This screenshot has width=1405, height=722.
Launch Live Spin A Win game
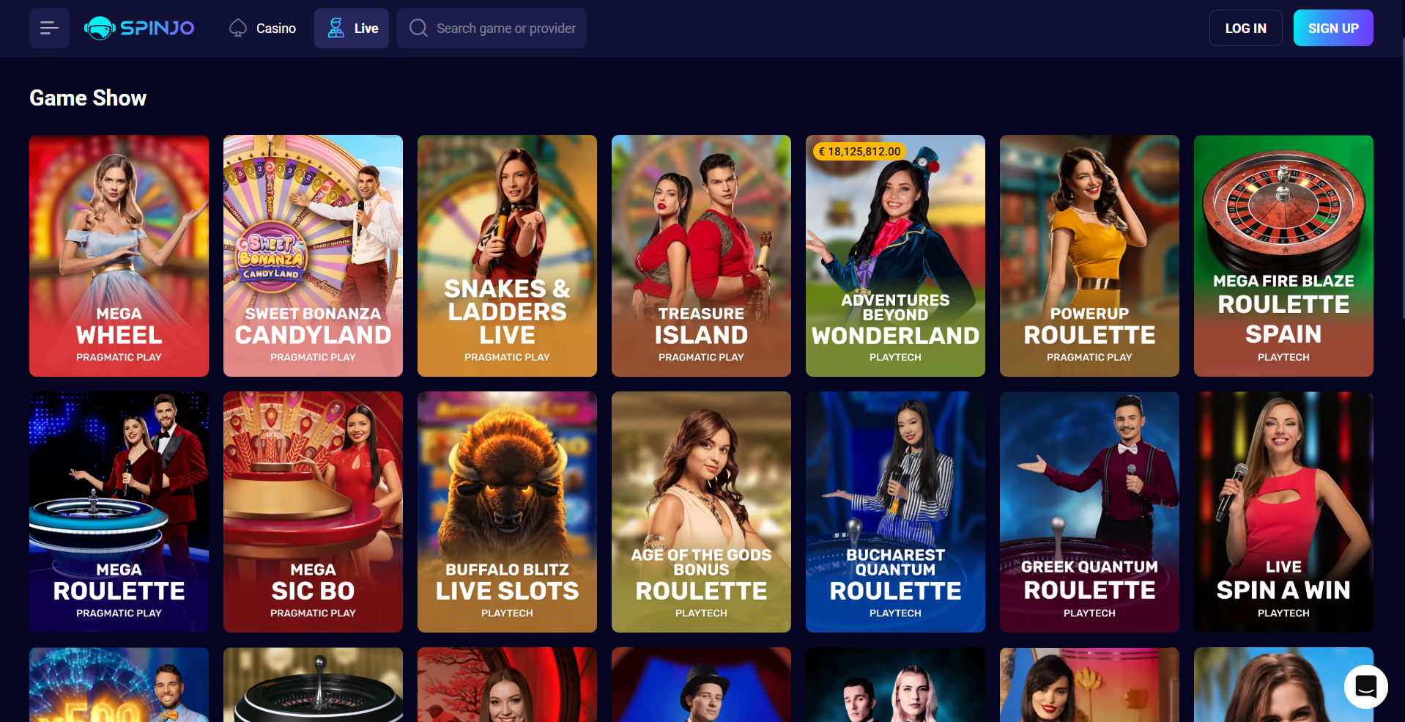1283,512
